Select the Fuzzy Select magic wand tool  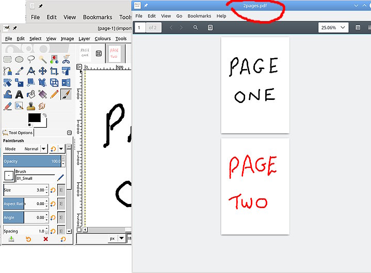43,59
